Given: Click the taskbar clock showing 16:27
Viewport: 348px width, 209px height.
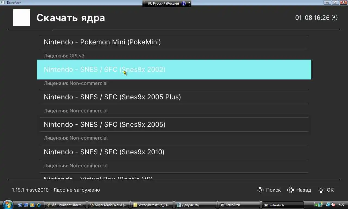Looking at the screenshot, I should pyautogui.click(x=341, y=205).
